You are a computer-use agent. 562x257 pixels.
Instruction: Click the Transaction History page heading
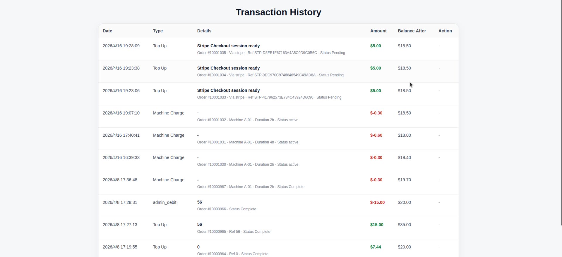[x=278, y=12]
